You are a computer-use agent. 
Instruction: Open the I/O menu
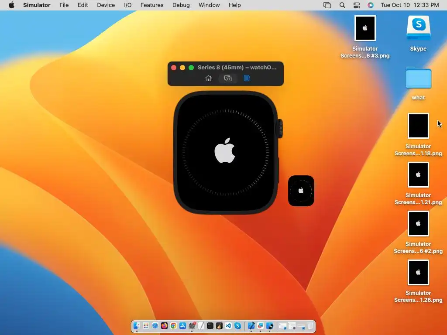point(128,5)
